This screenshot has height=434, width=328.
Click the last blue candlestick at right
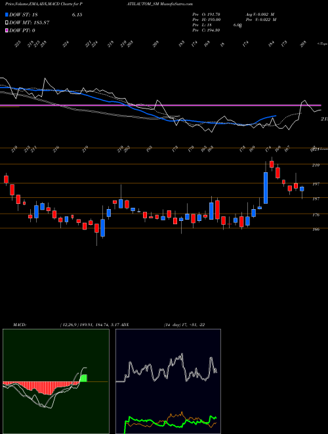[x=302, y=189]
